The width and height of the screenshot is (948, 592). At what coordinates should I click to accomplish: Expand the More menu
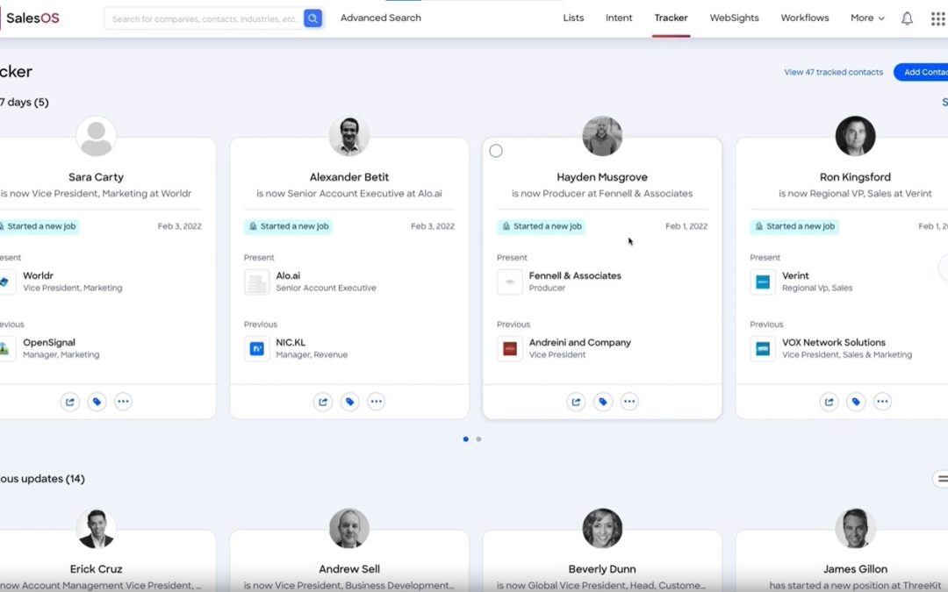[867, 18]
